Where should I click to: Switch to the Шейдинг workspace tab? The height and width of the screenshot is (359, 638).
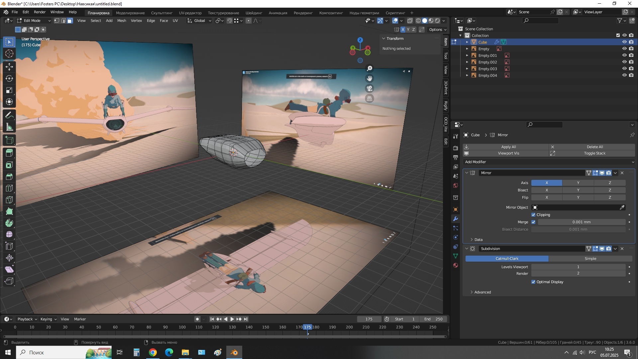pos(254,13)
